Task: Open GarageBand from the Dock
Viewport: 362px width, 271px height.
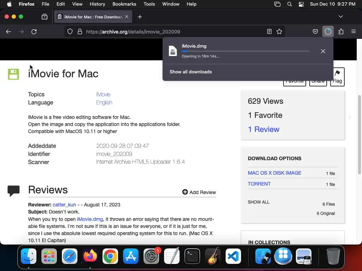Action: coord(212,256)
